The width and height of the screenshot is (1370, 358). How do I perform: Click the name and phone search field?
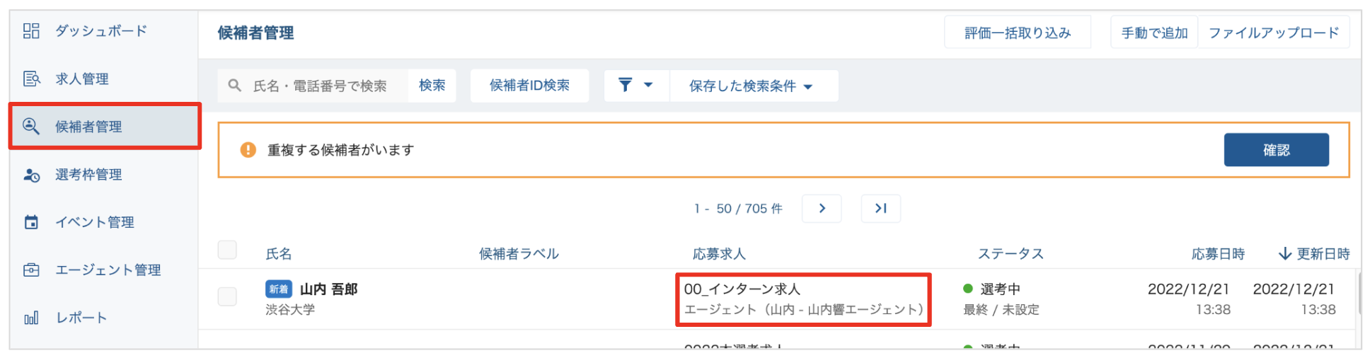point(320,86)
